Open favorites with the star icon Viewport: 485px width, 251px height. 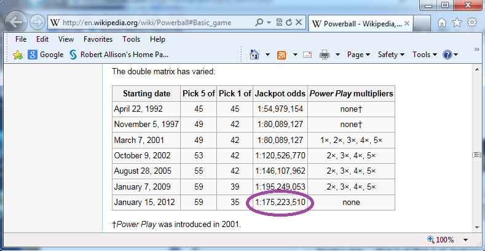tap(457, 22)
